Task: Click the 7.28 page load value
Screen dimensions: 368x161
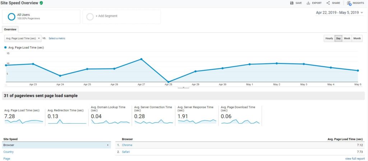Action: [10, 116]
